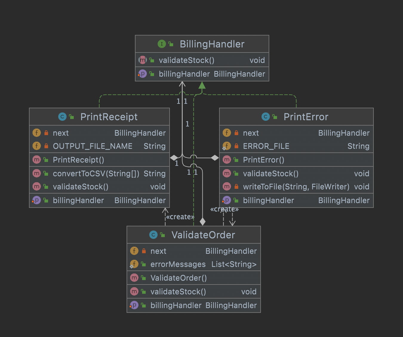Screen dimensions: 403x337
Task: Select the class icon of ValidateOrder
Action: (153, 235)
